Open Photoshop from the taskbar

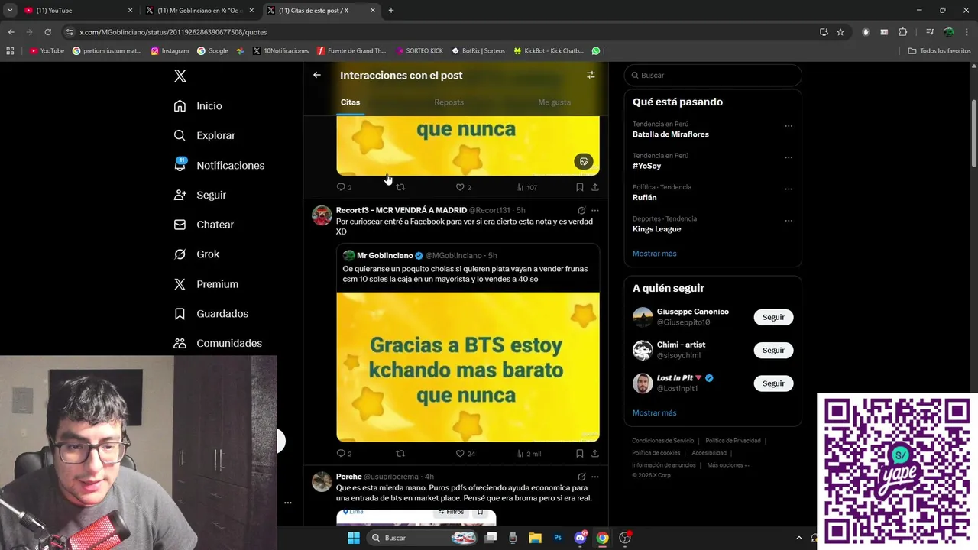(558, 538)
